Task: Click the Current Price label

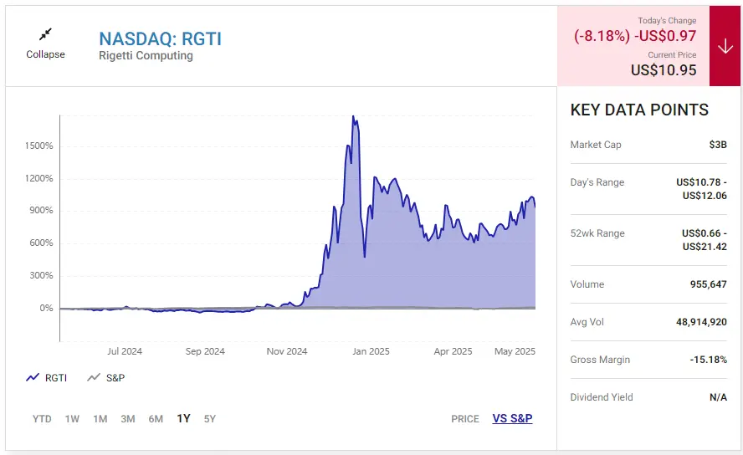Action: (x=672, y=55)
